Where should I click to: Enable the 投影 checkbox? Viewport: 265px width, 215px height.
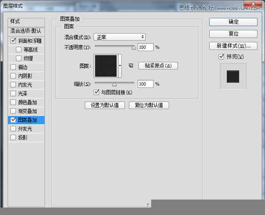click(13, 138)
